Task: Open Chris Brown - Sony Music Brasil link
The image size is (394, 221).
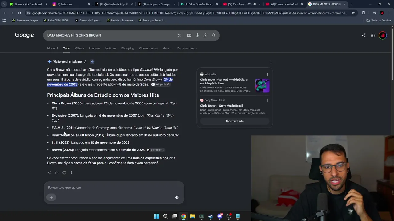Action: 221,106
